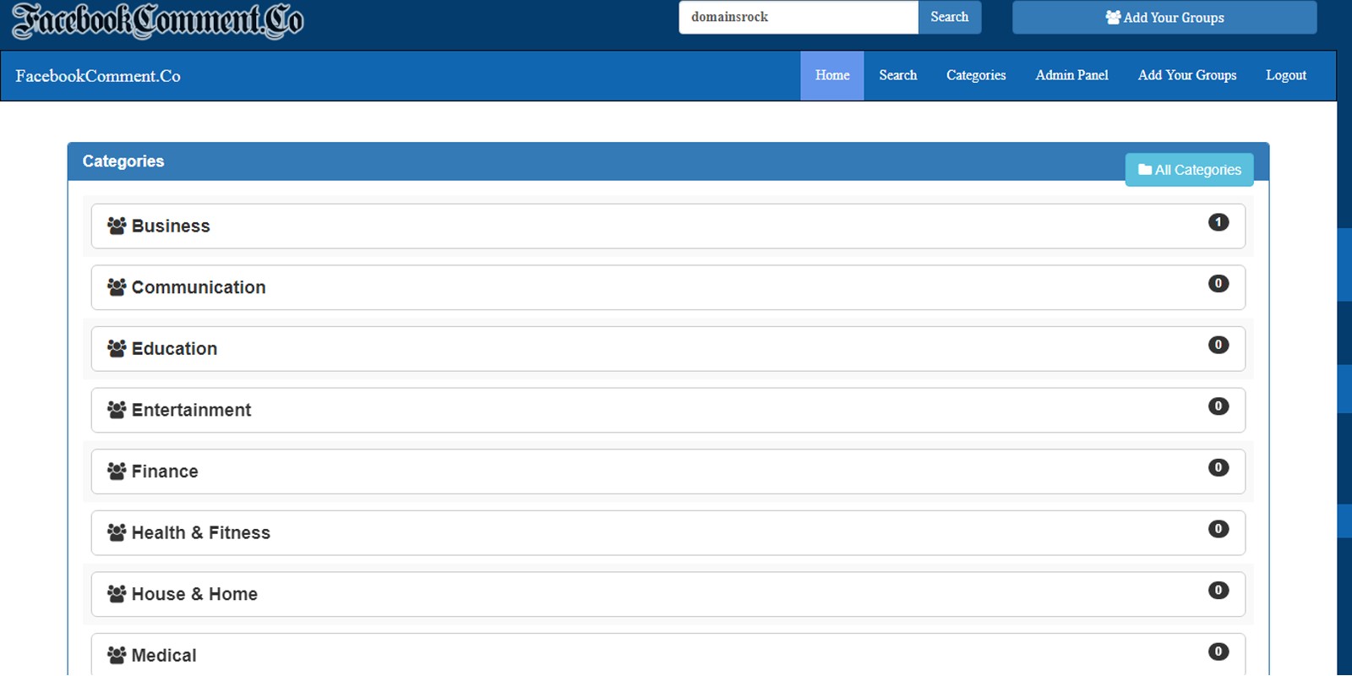This screenshot has height=676, width=1352.
Task: Click the group icon beside Health & Fitness
Action: pyautogui.click(x=117, y=532)
